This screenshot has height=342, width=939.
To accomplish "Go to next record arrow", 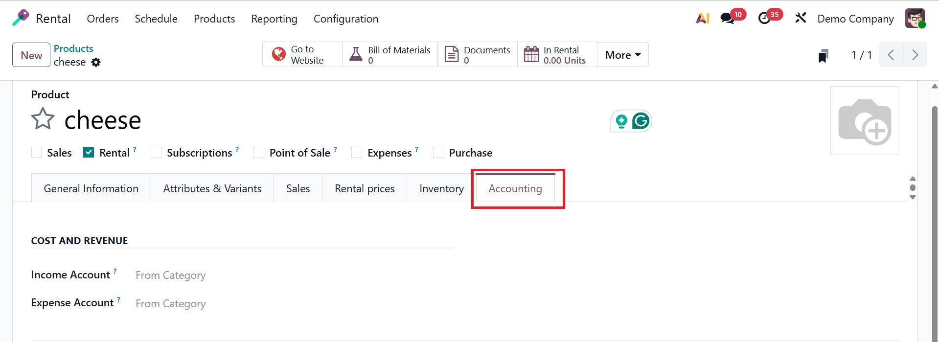I will coord(915,55).
